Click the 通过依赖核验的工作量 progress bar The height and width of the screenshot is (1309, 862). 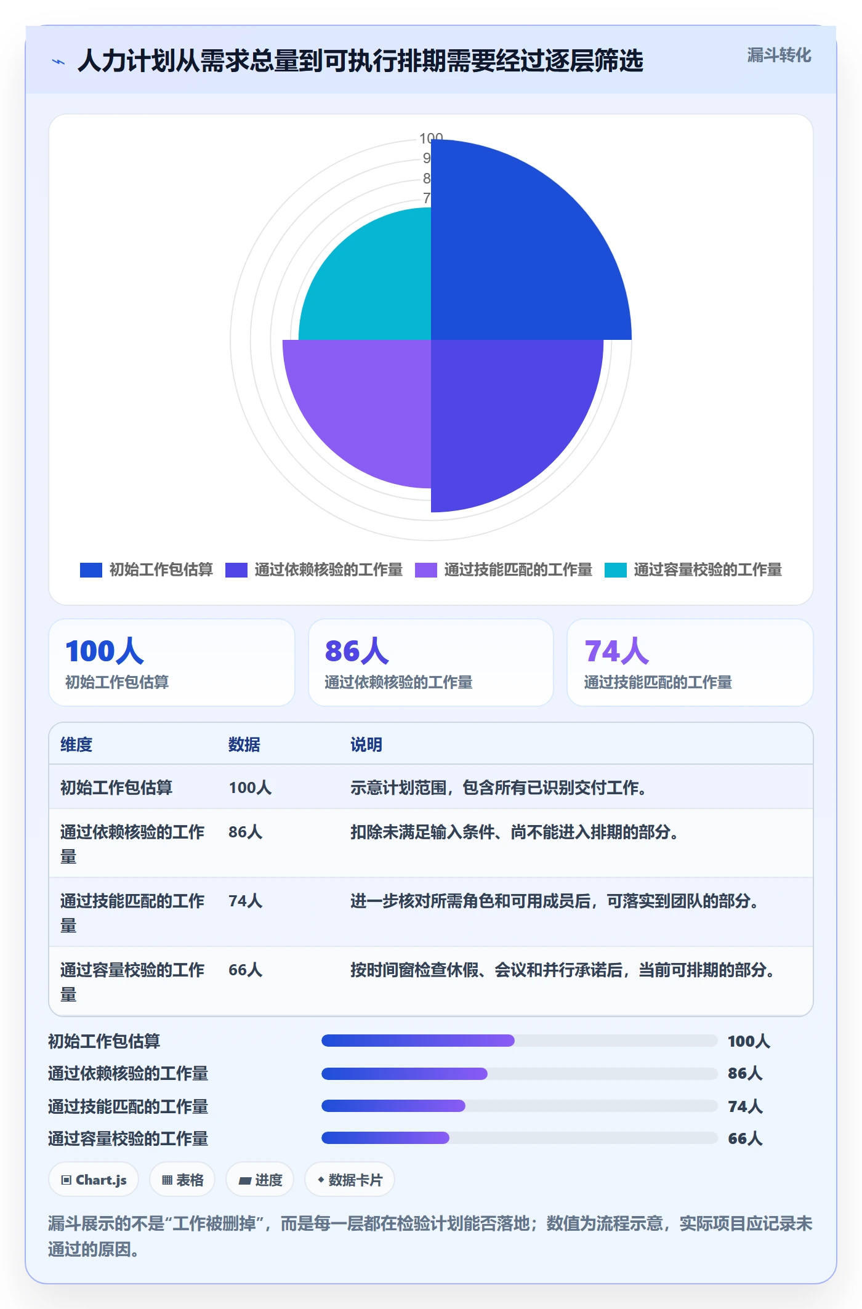click(x=520, y=1074)
